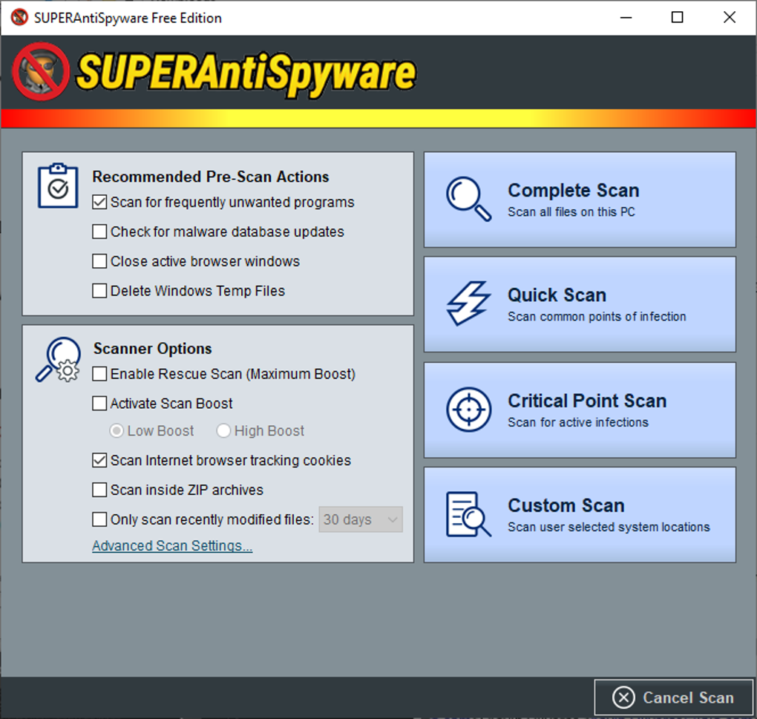The image size is (757, 719).
Task: Click the Critical Point Scan crosshair icon
Action: click(x=468, y=409)
